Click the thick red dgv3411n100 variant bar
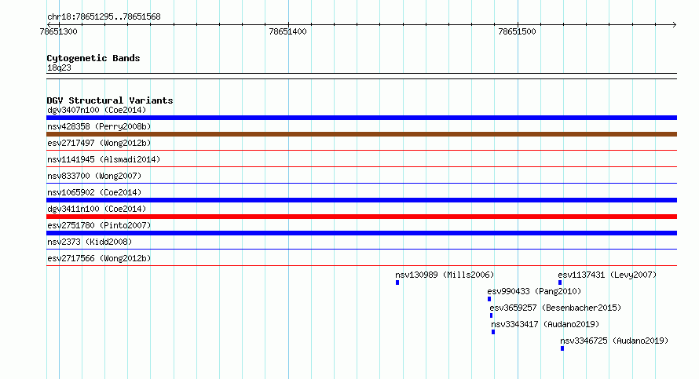This screenshot has height=379, width=699. [361, 217]
